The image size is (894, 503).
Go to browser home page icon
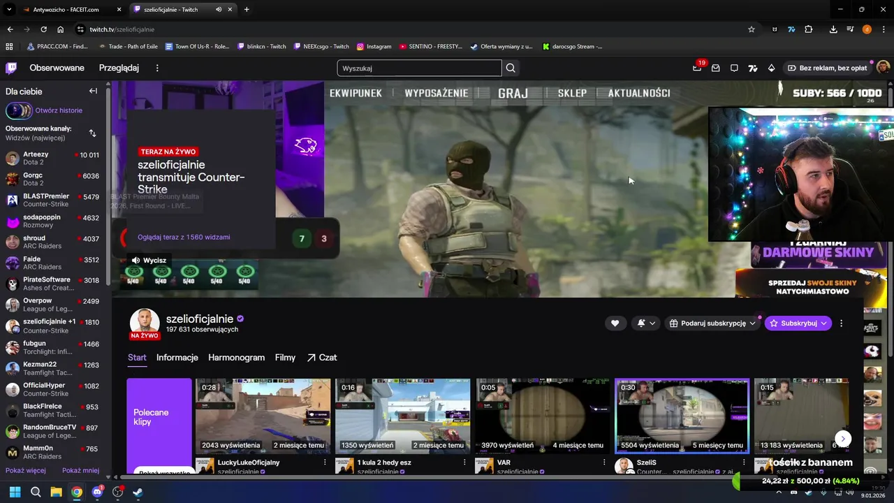click(x=61, y=29)
